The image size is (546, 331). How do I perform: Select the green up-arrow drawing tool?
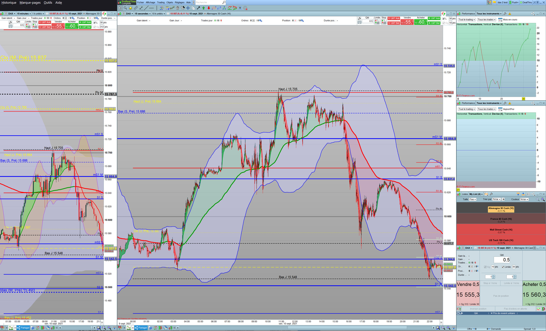point(203,8)
